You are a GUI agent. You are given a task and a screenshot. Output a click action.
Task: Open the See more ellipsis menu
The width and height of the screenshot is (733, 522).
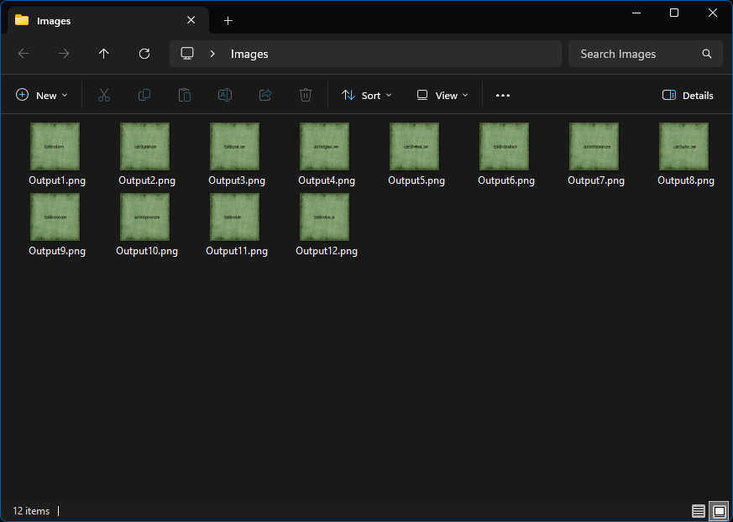[503, 96]
